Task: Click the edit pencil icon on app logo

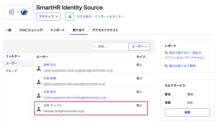Action: (x=31, y=8)
